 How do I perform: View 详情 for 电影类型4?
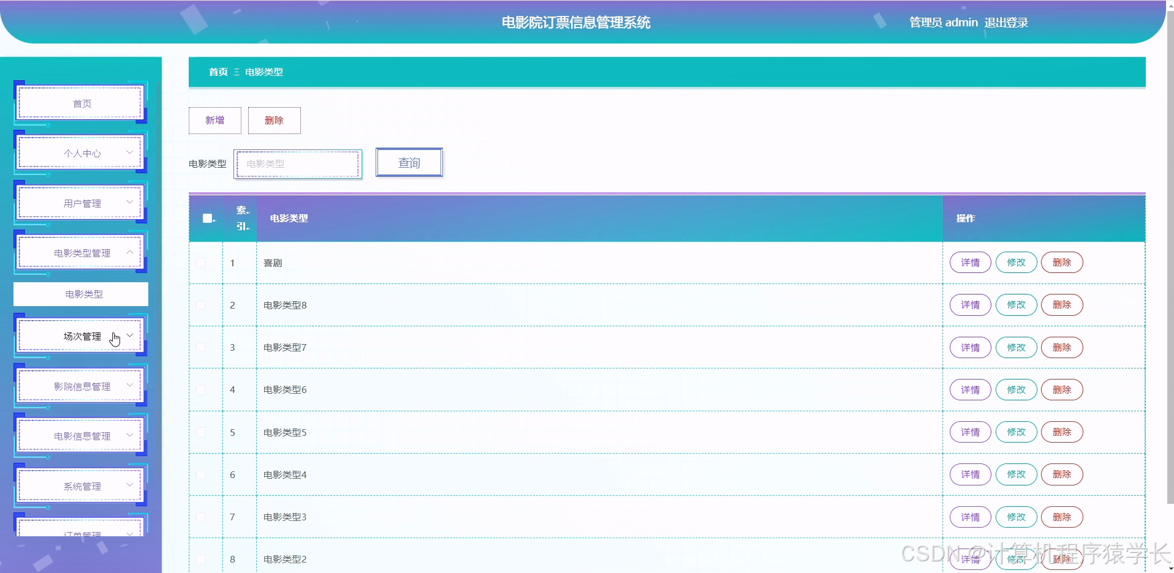[971, 474]
